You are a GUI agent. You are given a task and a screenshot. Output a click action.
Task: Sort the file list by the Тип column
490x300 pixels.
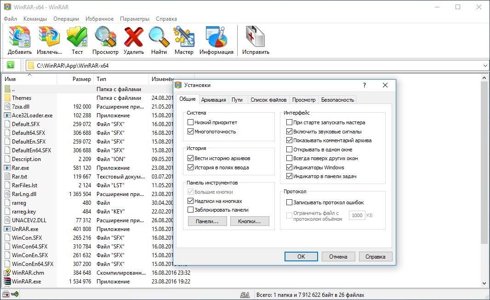pos(121,79)
